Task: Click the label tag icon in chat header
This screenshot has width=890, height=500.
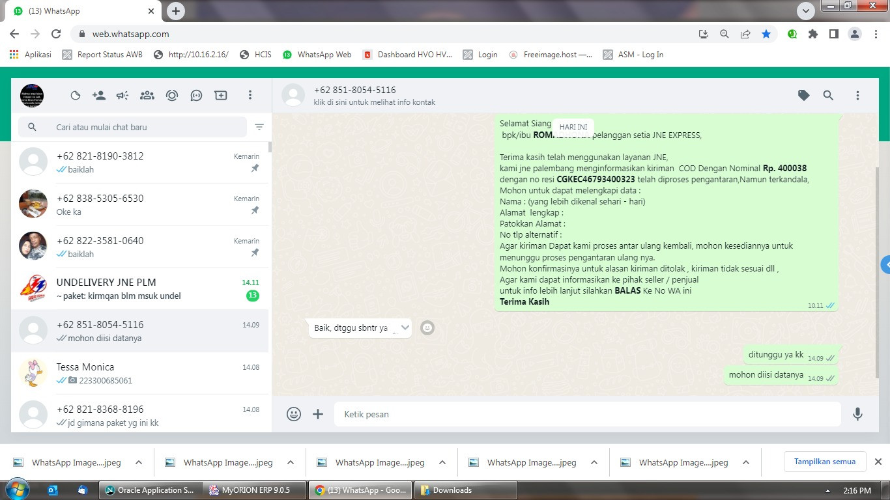Action: pos(804,96)
